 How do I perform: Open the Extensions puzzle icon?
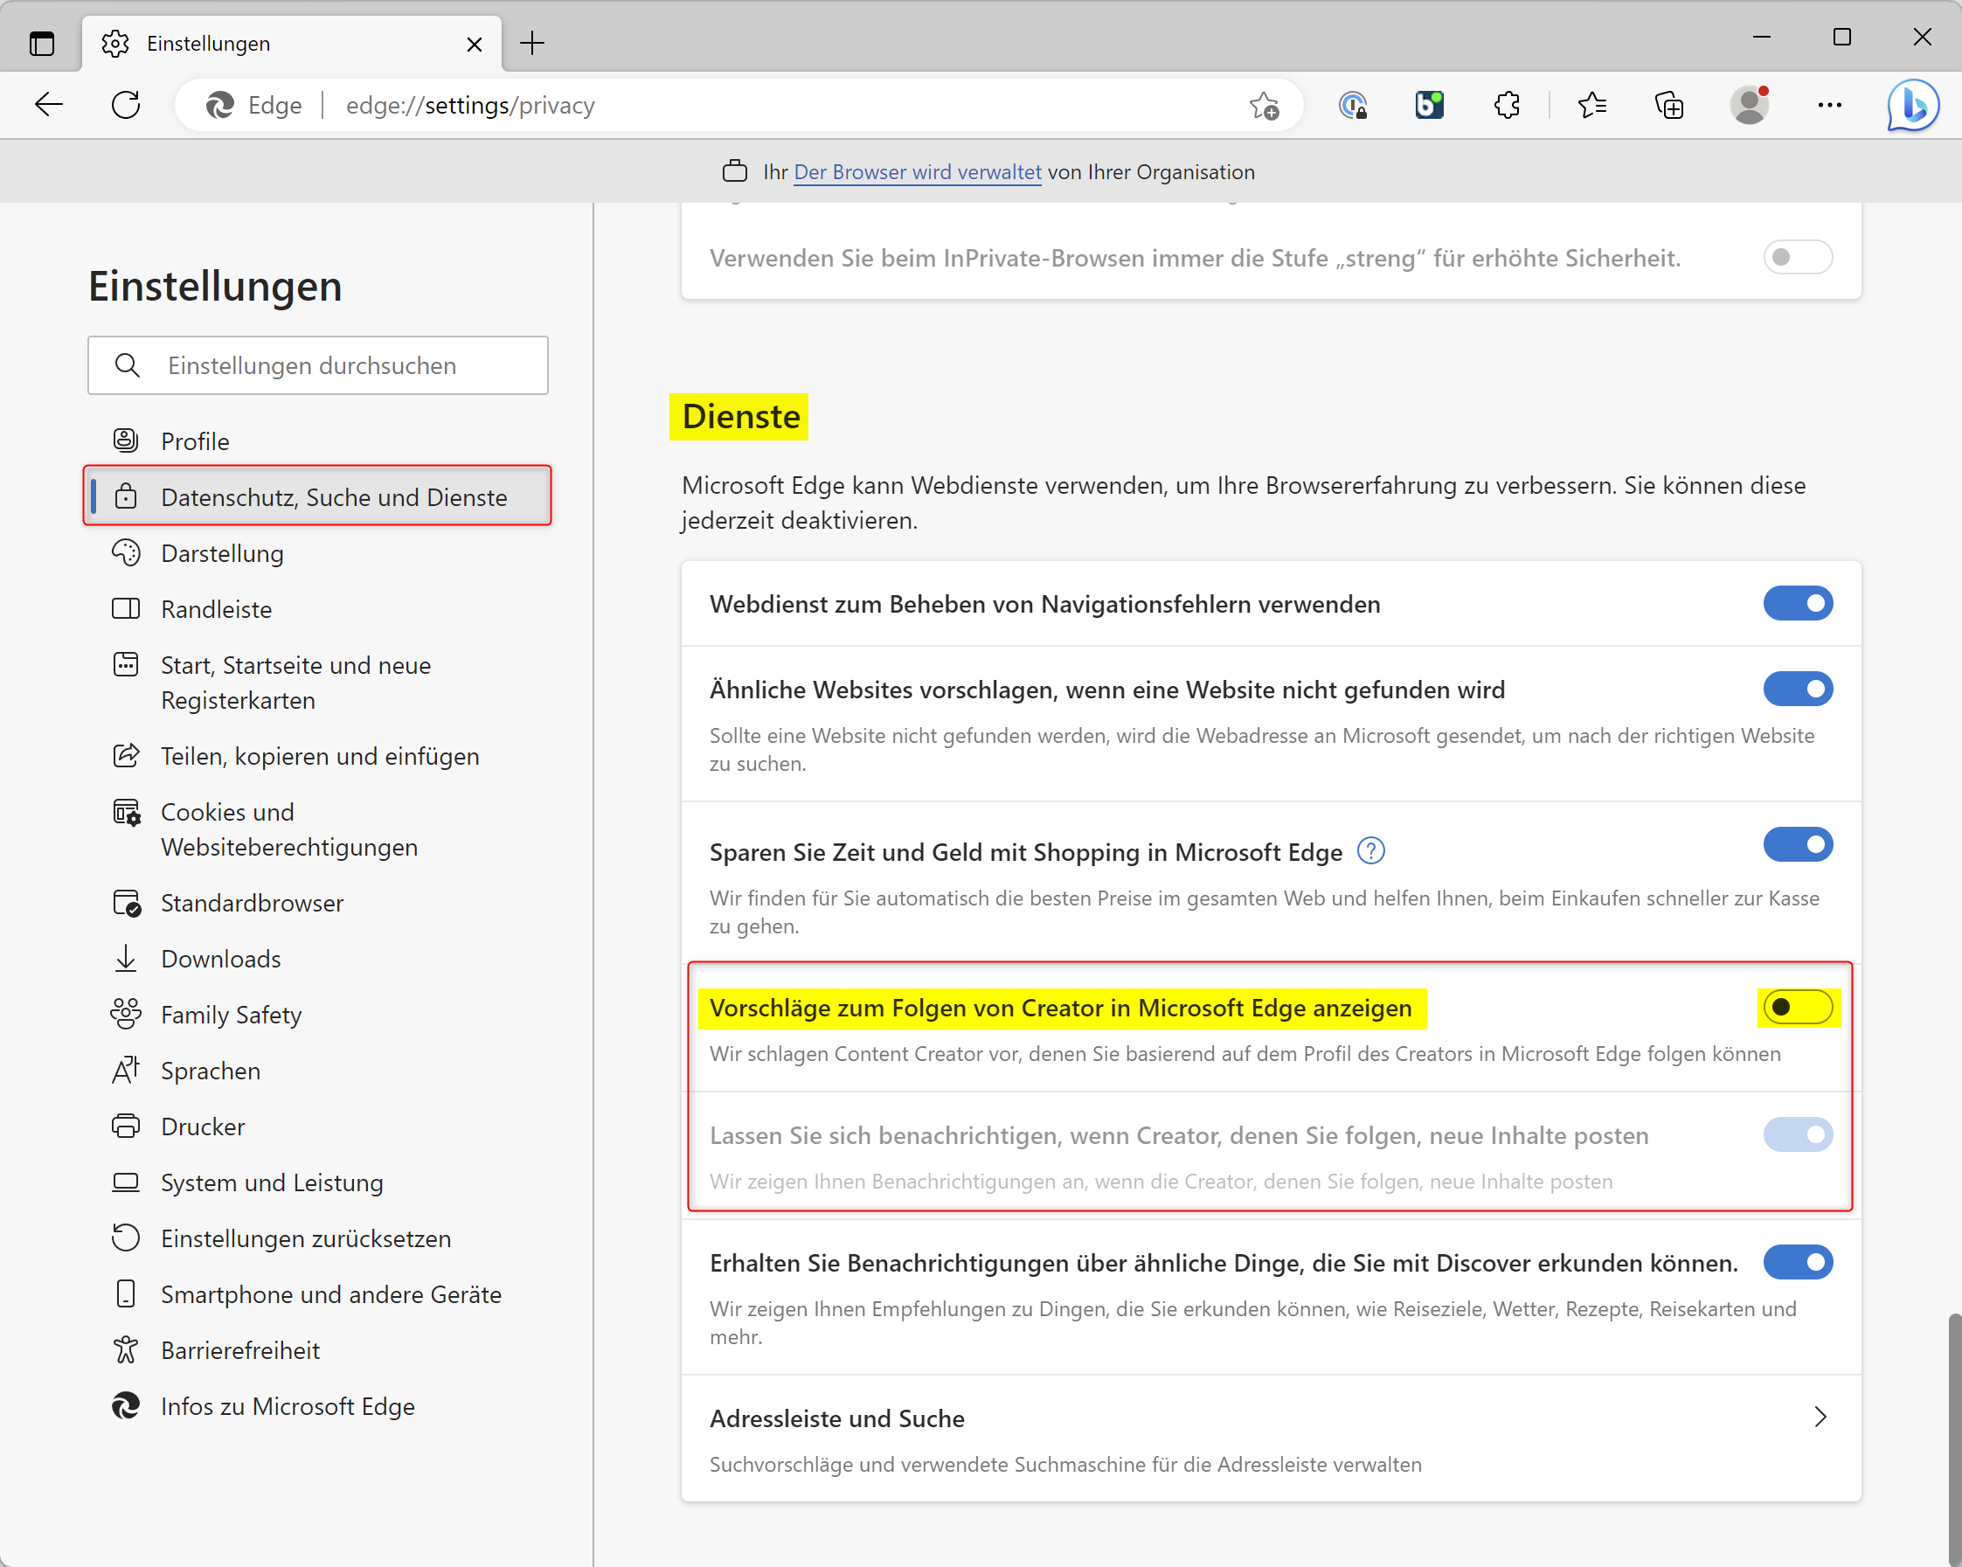tap(1507, 106)
